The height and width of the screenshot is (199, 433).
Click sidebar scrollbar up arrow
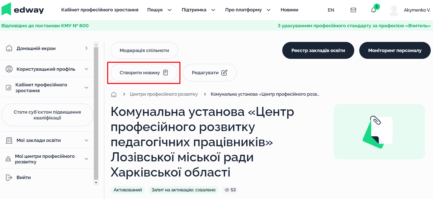(96, 45)
